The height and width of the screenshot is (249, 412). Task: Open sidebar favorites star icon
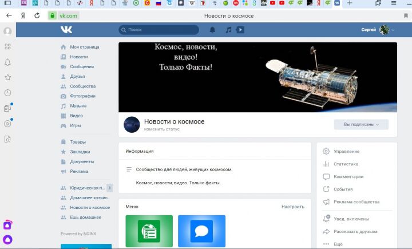click(7, 77)
